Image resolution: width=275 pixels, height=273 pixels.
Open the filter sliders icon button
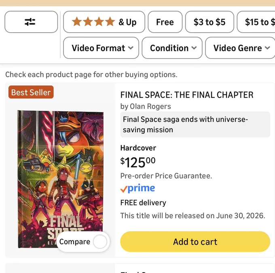(x=31, y=22)
